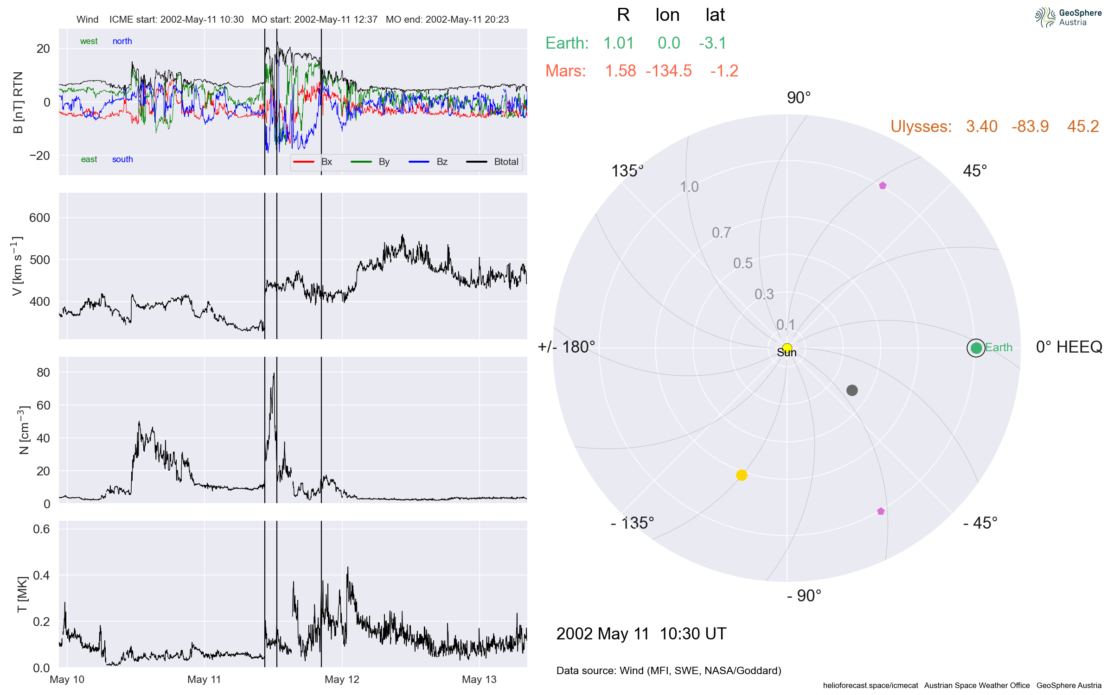Click the 'north' label in magnetic field panel

(x=122, y=41)
